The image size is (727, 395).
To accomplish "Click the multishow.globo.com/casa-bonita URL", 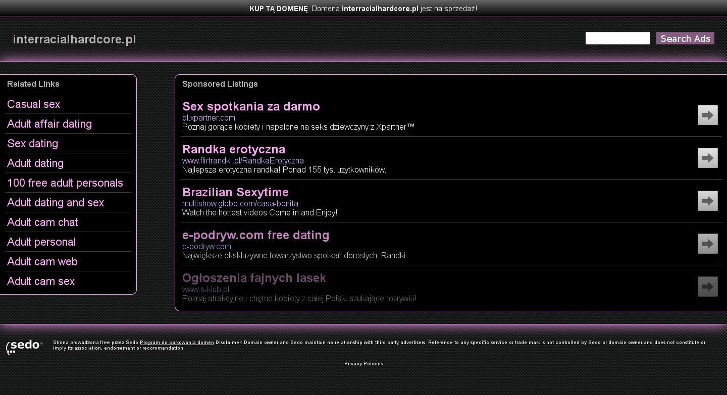I will pos(240,204).
